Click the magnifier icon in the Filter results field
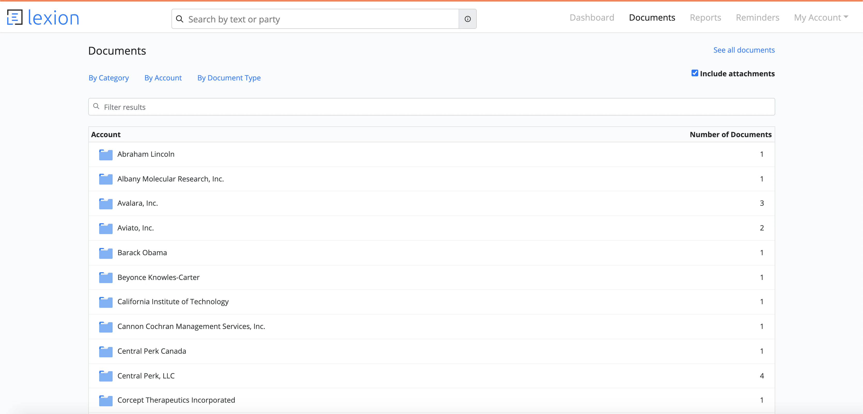863x414 pixels. tap(96, 106)
